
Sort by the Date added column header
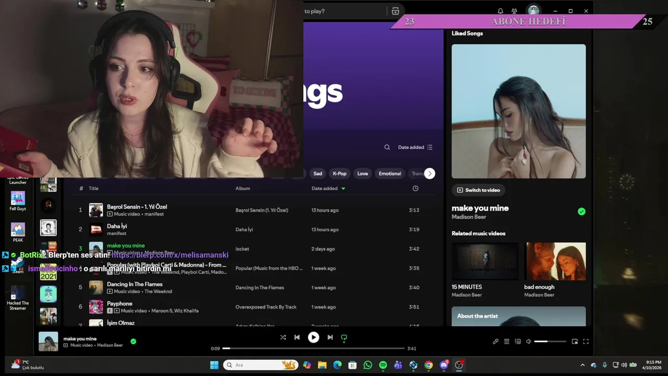point(328,189)
